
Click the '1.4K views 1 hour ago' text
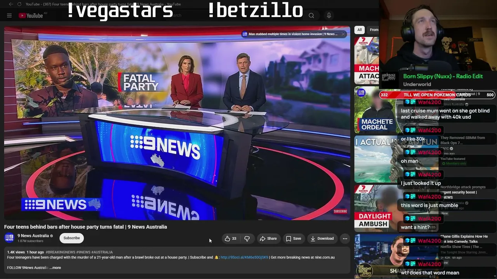tap(25, 252)
